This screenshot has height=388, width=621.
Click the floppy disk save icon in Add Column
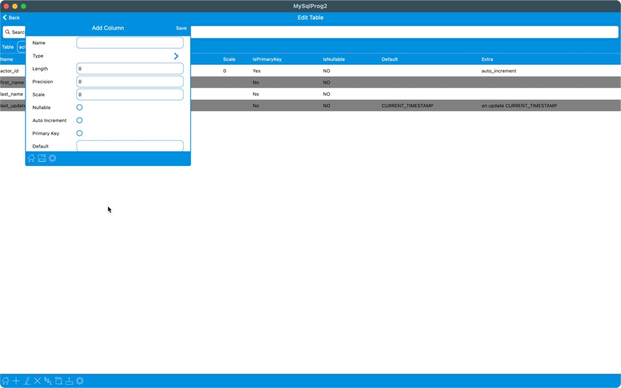pos(41,158)
